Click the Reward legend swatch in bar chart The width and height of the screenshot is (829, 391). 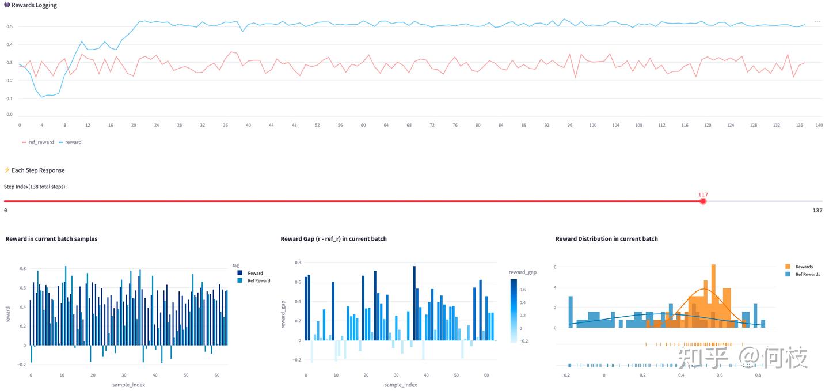(241, 273)
